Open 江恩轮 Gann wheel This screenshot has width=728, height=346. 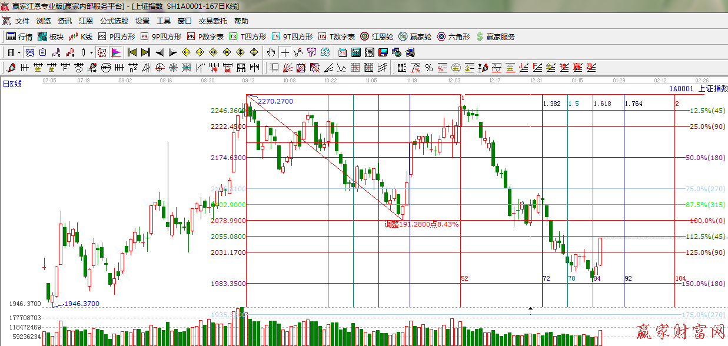[x=377, y=36]
